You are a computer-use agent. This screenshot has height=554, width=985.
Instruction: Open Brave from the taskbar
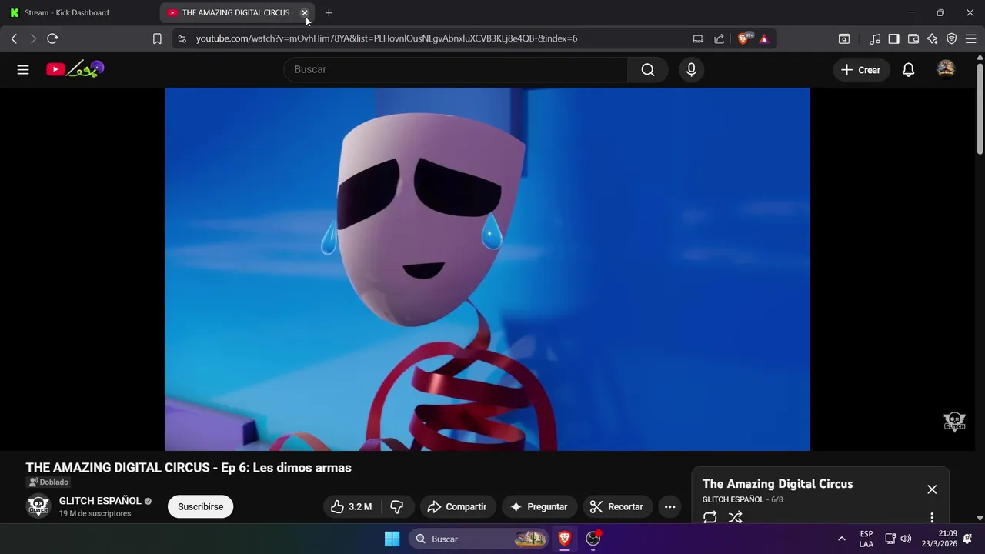[565, 539]
